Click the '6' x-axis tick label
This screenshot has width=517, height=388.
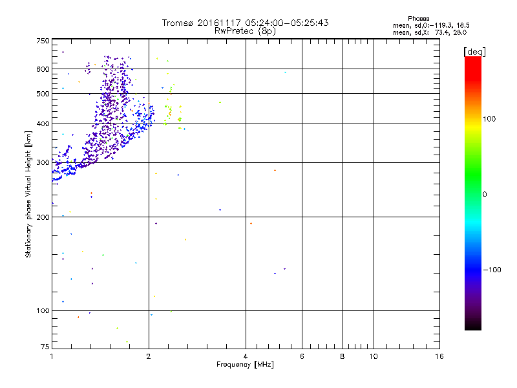(302, 356)
